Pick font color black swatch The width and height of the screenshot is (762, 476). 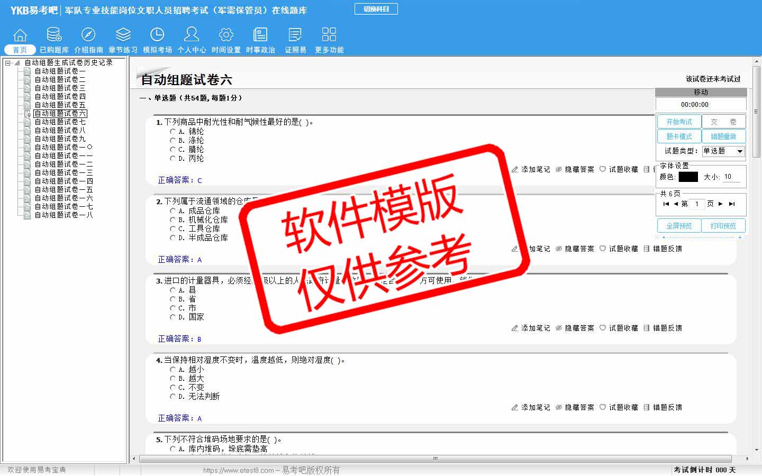pos(688,177)
